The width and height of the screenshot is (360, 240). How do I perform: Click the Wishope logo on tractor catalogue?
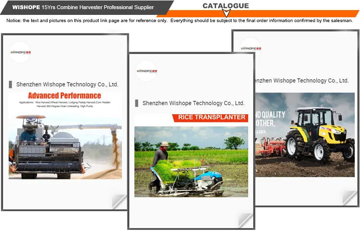coord(251,48)
